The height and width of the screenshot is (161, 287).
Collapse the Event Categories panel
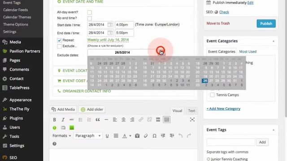[274, 41]
